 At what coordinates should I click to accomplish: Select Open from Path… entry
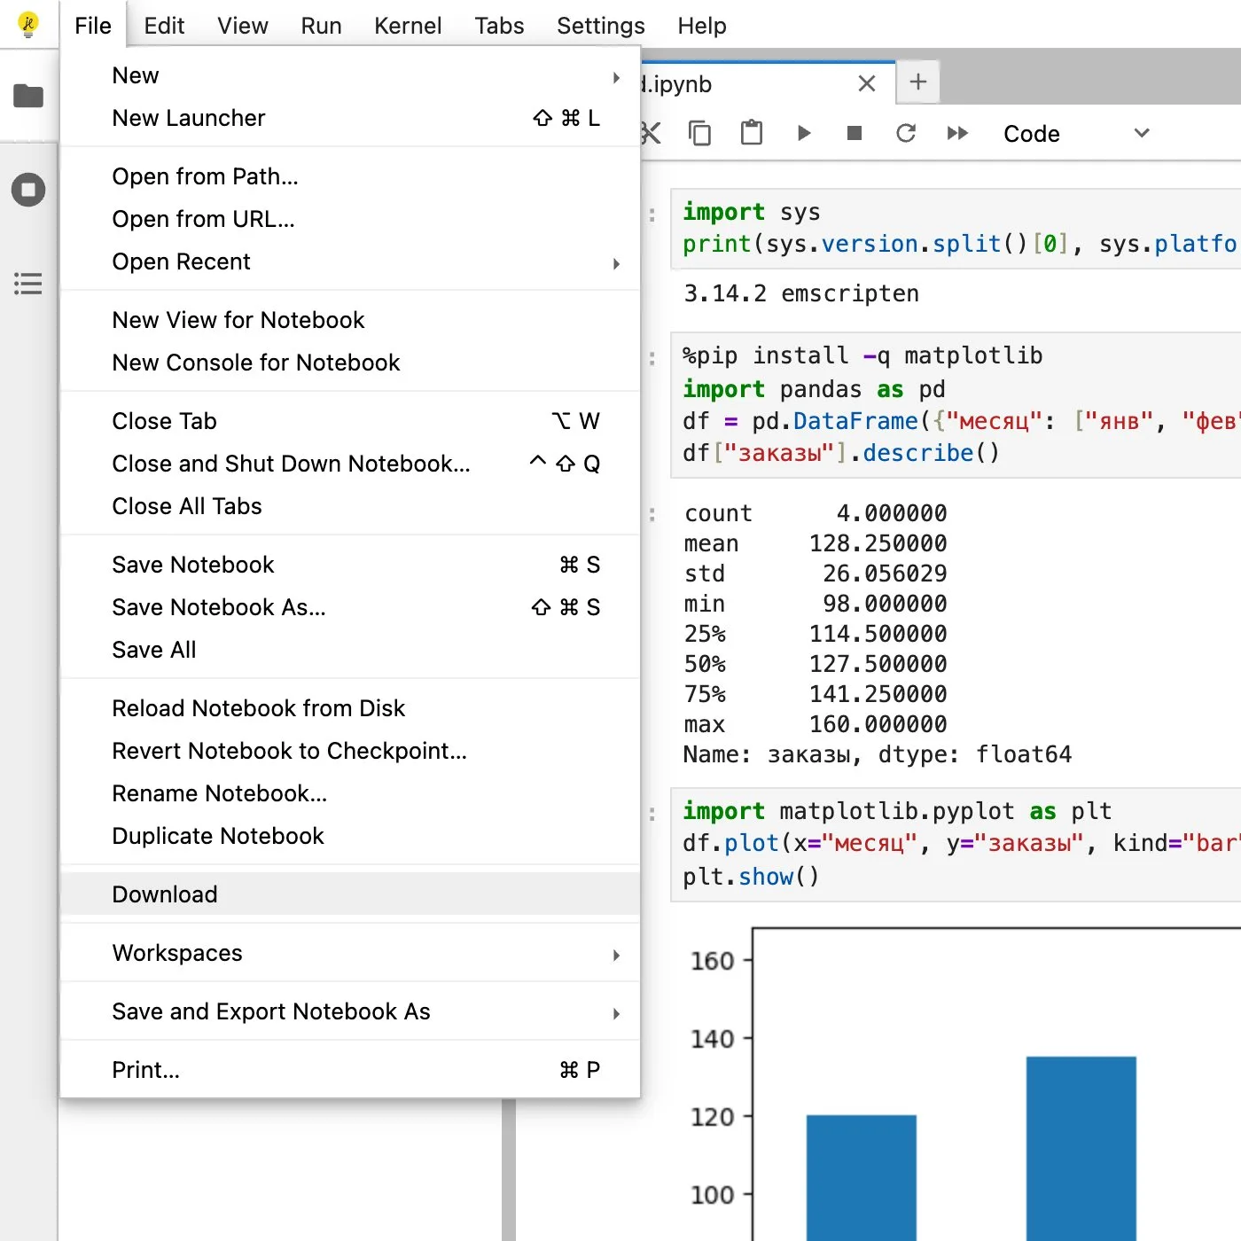coord(350,177)
